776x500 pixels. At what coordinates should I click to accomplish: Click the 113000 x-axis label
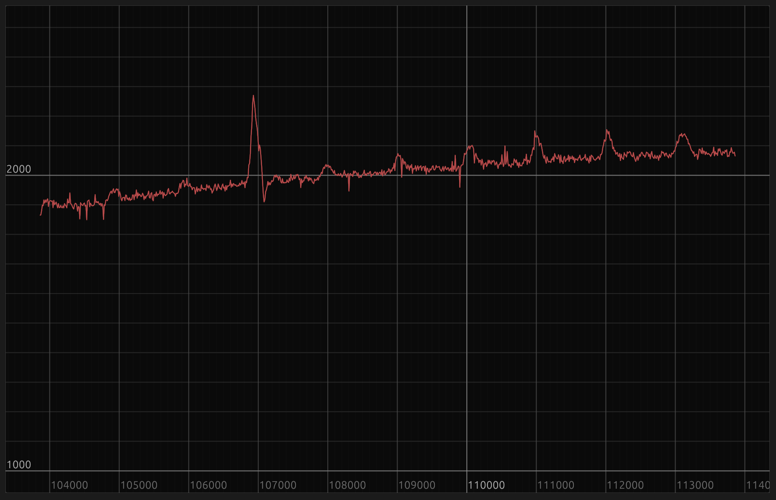[695, 485]
